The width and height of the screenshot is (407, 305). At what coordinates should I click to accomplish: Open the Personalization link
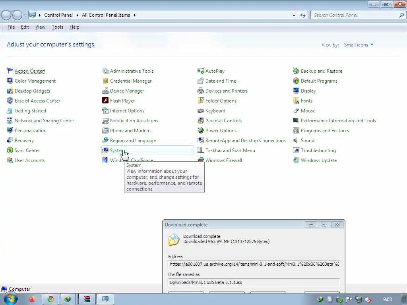tap(31, 130)
